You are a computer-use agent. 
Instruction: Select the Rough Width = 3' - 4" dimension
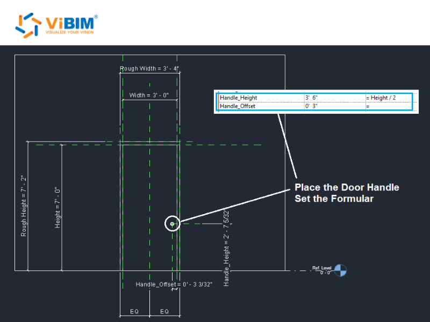[149, 69]
